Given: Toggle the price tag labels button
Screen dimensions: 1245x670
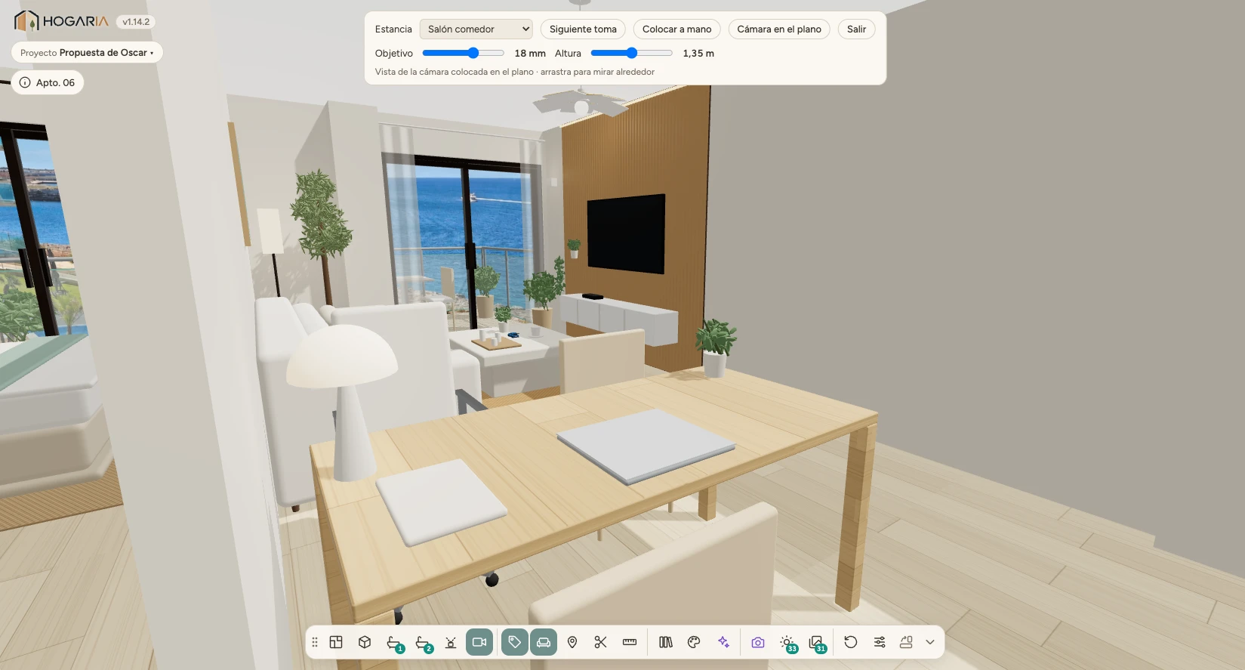Looking at the screenshot, I should [x=515, y=642].
